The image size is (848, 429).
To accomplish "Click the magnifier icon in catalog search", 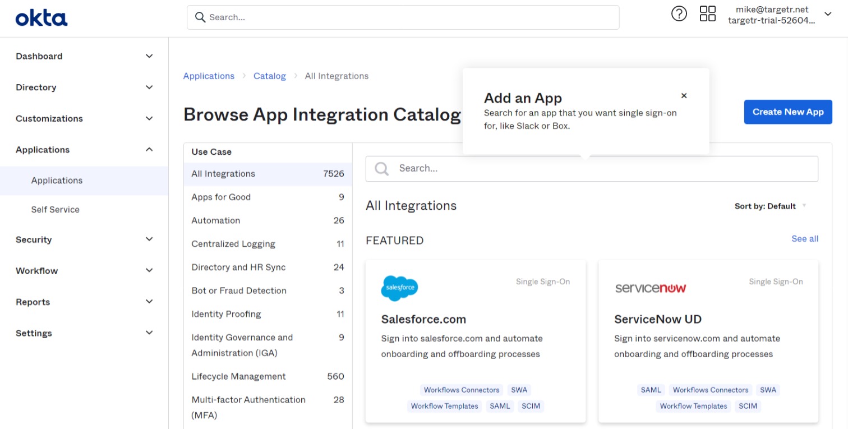I will [382, 168].
